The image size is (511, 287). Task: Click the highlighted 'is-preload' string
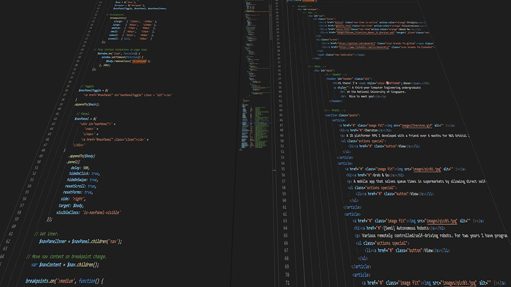coord(140,61)
